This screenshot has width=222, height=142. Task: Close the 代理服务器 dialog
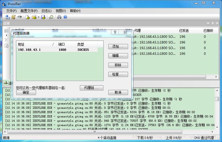click(x=125, y=32)
